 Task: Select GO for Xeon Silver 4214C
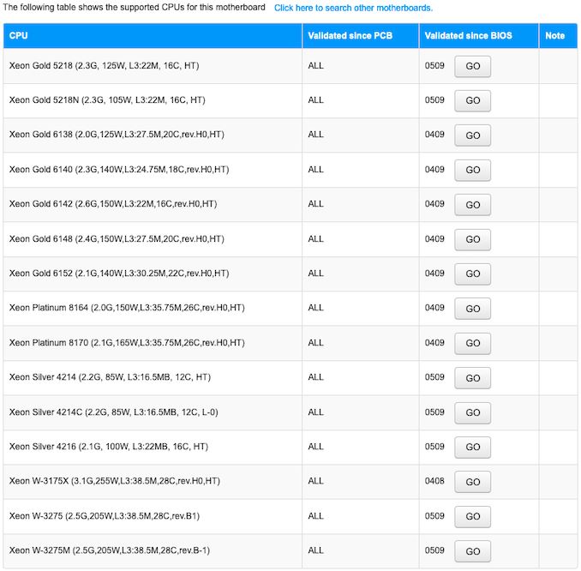[472, 412]
